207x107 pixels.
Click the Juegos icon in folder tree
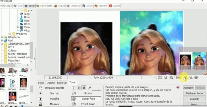coord(21,14)
